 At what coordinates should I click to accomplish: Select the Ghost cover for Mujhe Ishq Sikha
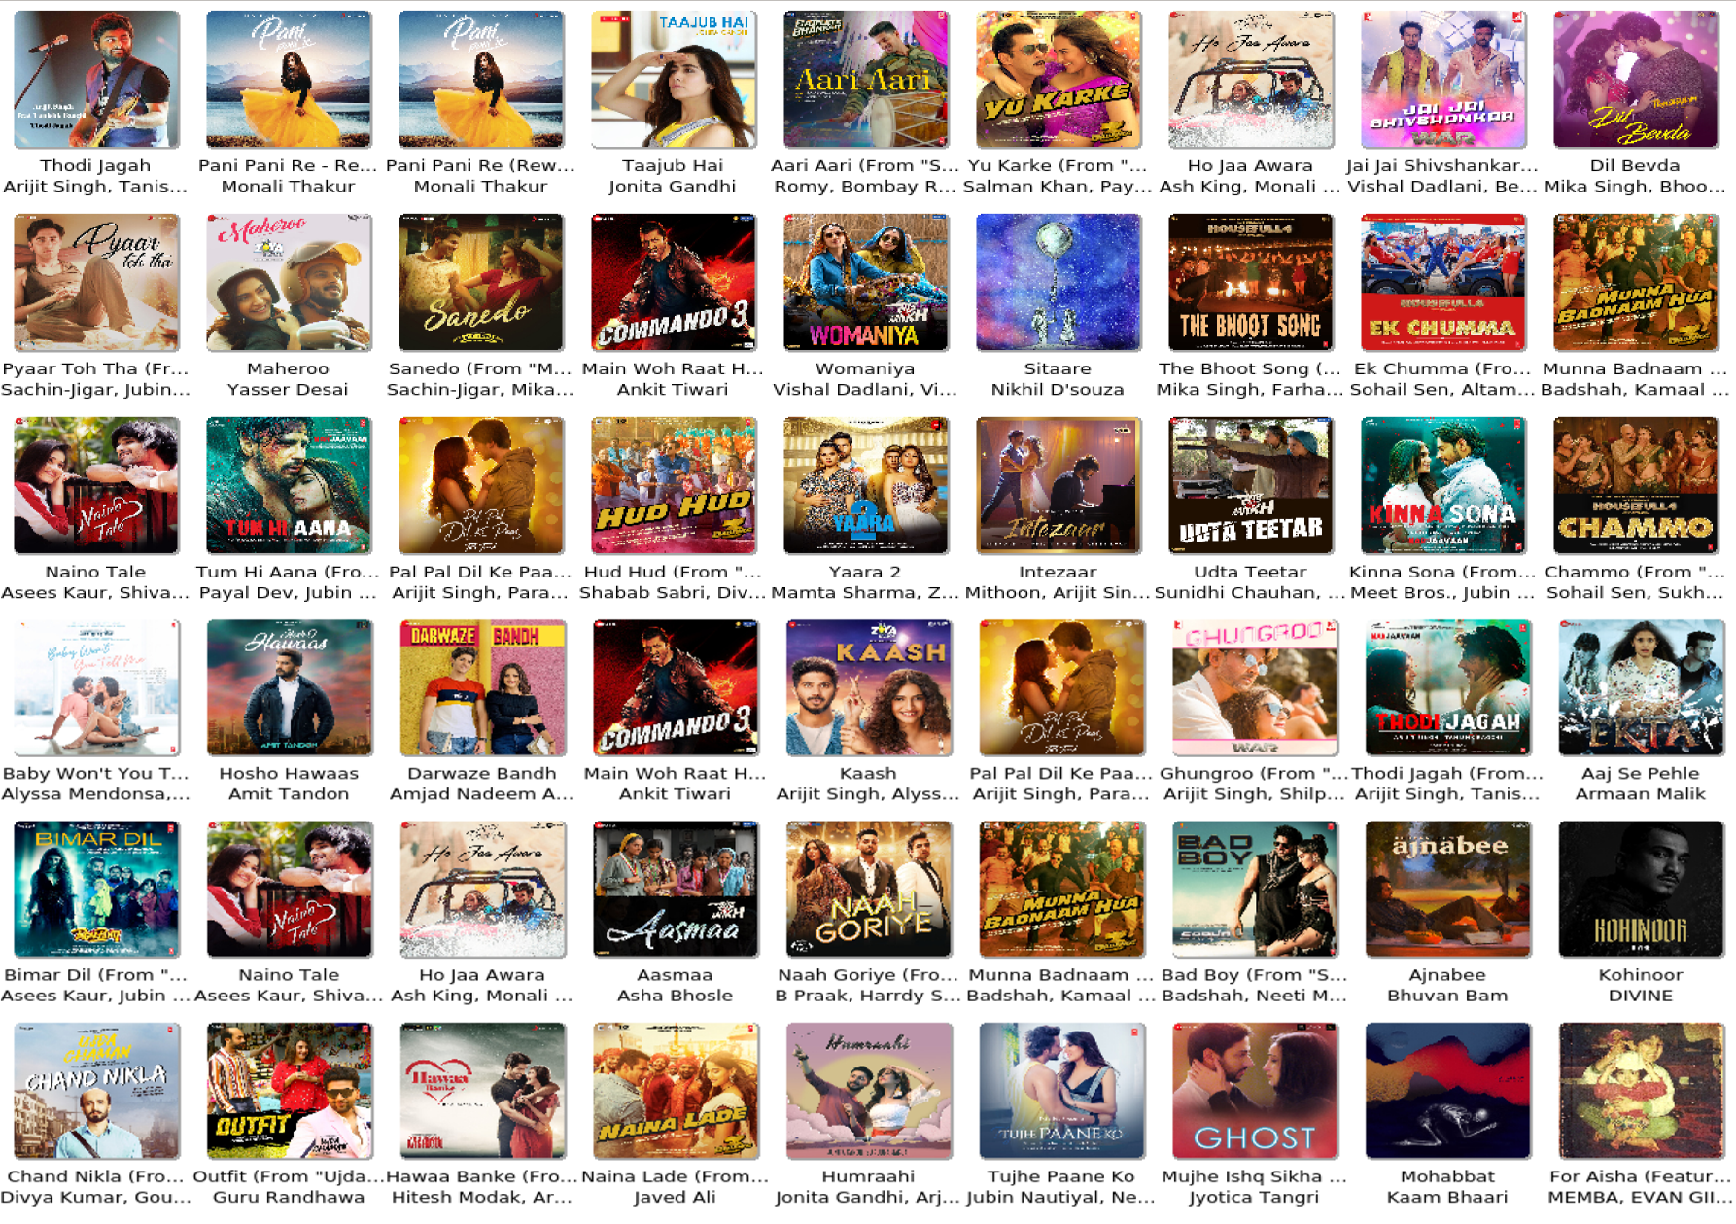pos(1254,1091)
